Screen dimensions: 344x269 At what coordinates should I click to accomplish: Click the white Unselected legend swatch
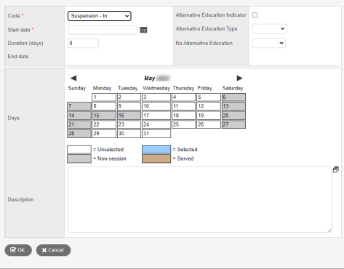pos(79,150)
